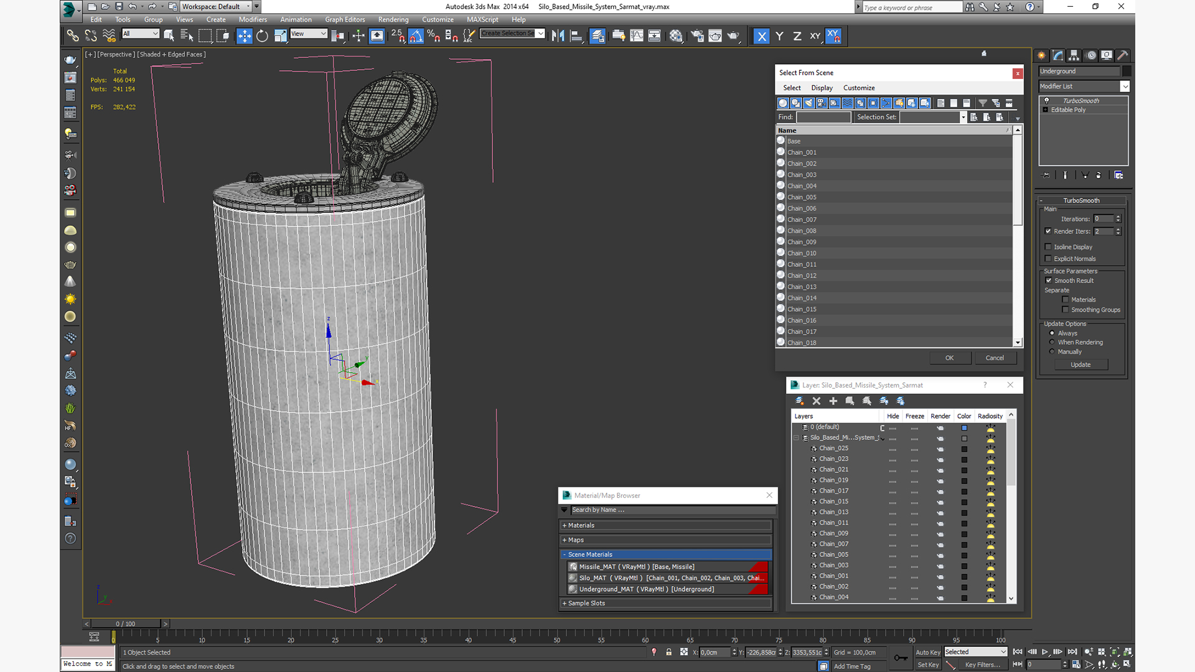
Task: Select the Select and Link tool
Action: [72, 36]
